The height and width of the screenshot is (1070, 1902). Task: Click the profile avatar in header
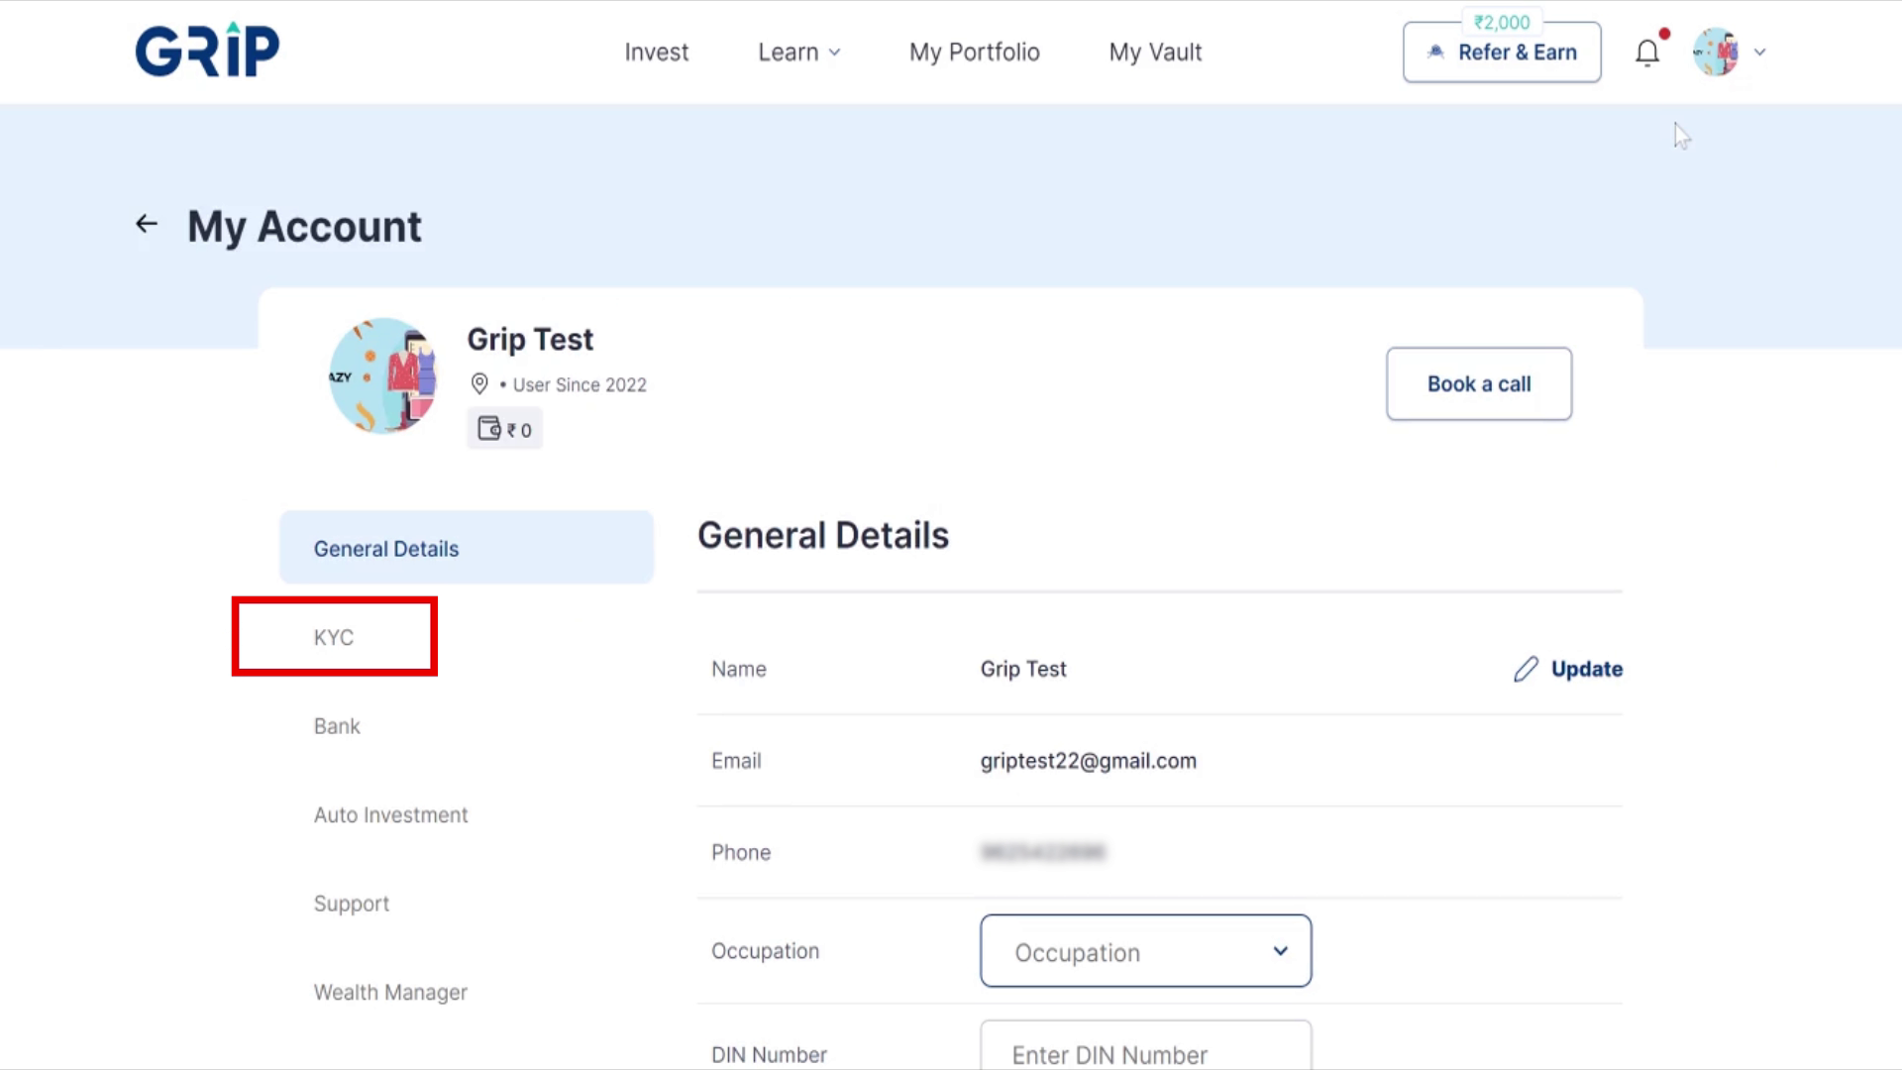[1716, 53]
